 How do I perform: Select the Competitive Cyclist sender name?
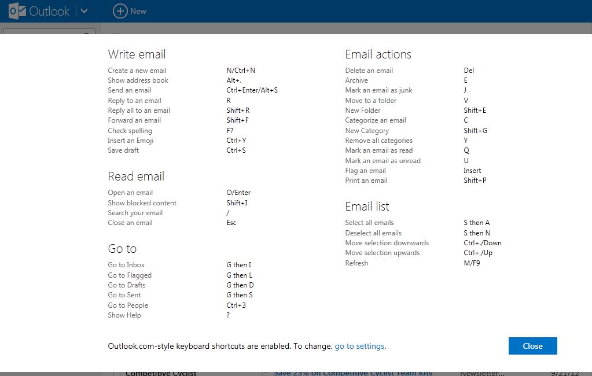pos(160,373)
